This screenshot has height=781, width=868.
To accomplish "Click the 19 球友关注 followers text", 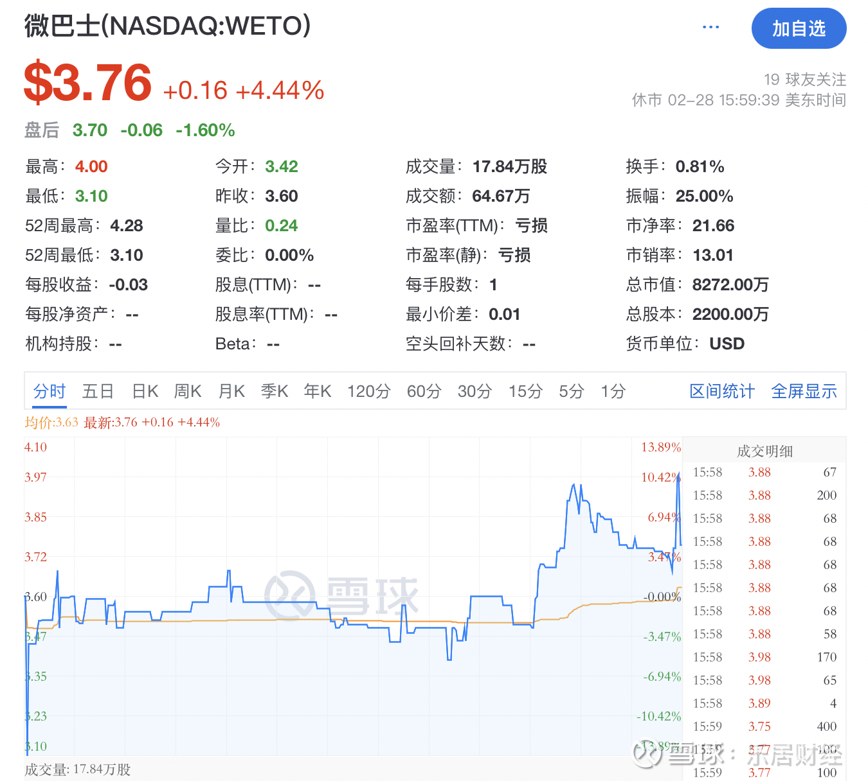I will [x=805, y=80].
